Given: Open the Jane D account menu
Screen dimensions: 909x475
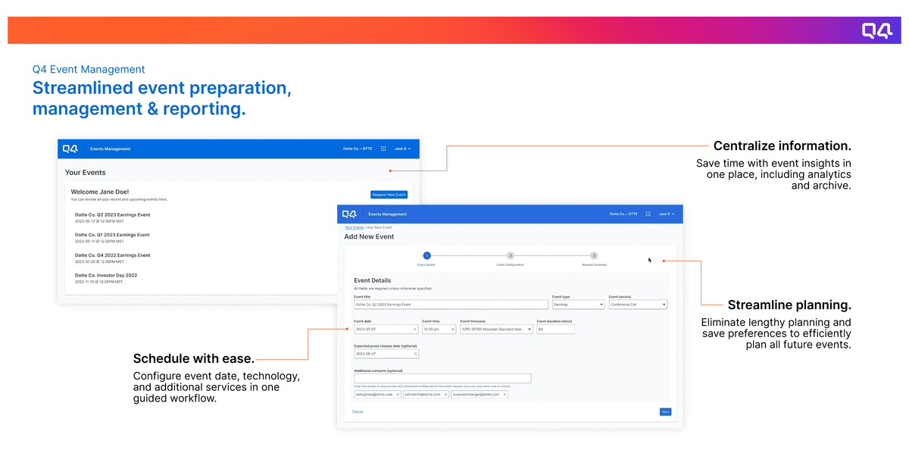Looking at the screenshot, I should point(664,213).
